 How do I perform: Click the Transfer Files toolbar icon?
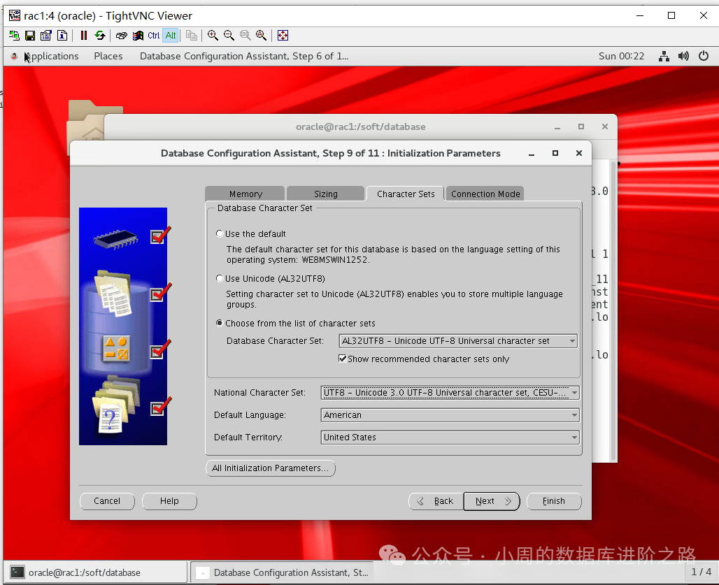[x=192, y=35]
